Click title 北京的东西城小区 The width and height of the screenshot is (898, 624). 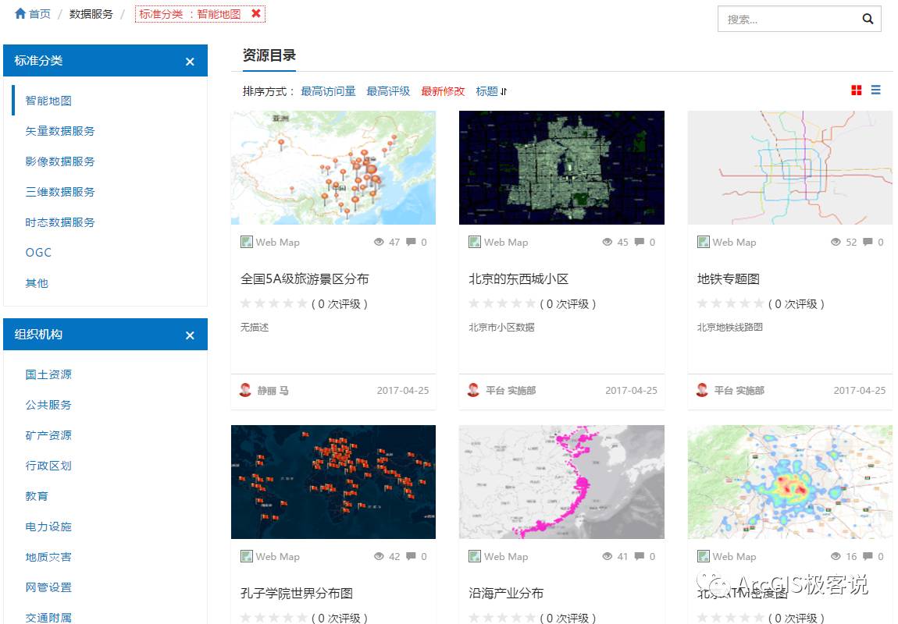518,279
